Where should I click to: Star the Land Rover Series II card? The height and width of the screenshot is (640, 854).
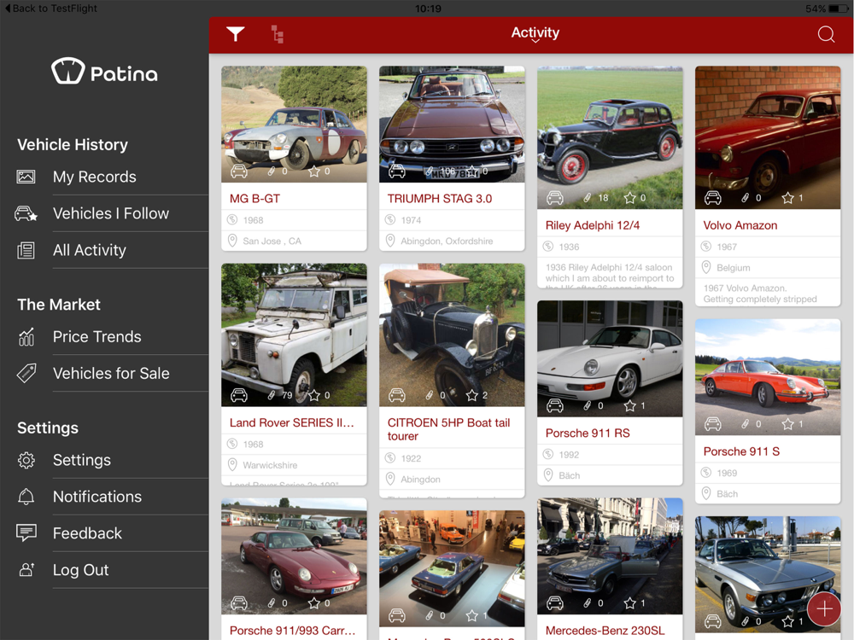coord(314,396)
